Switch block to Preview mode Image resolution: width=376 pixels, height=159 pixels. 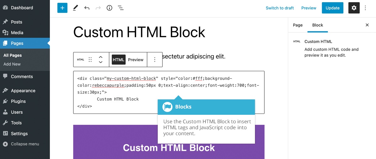click(x=136, y=60)
